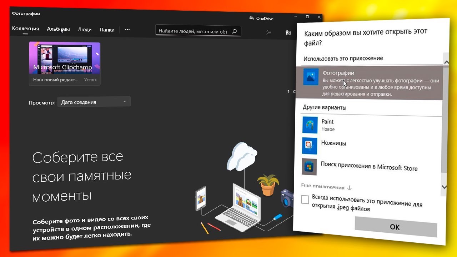Confirm with the OK button
Screen dimensions: 457x257
coord(396,227)
